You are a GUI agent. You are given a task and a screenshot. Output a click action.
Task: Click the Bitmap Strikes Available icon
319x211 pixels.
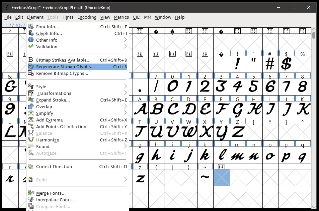(x=31, y=60)
